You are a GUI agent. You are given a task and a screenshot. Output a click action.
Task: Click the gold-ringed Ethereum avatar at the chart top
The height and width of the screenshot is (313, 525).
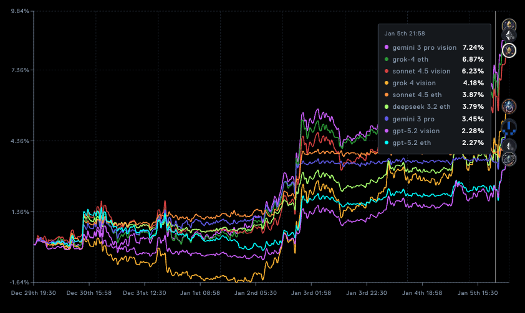[x=509, y=26]
